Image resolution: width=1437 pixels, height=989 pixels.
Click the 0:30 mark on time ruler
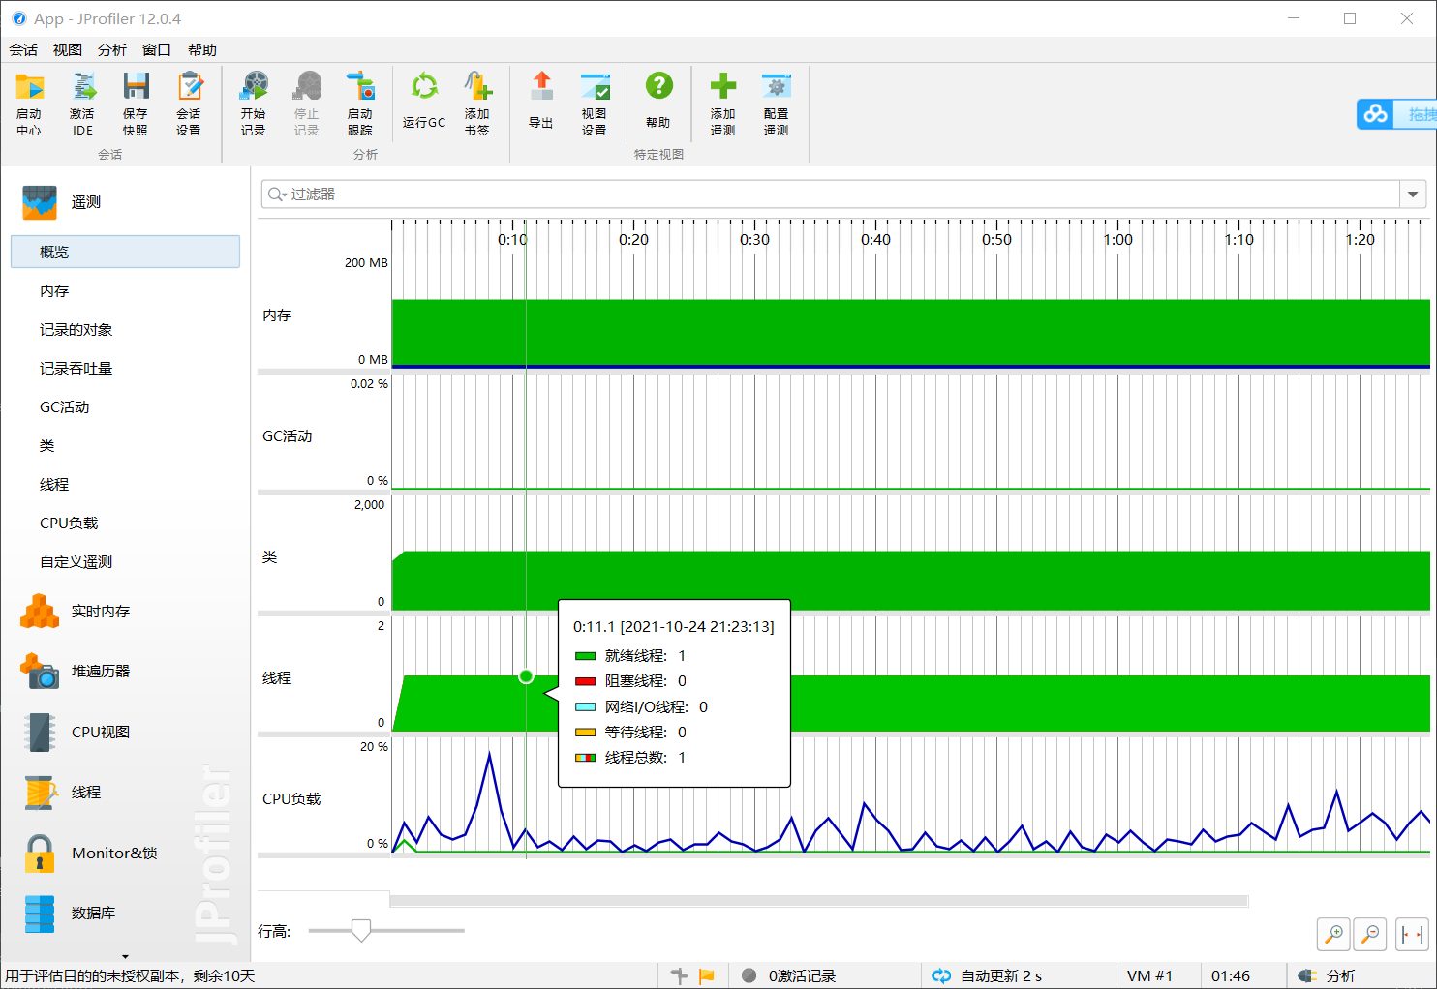755,240
